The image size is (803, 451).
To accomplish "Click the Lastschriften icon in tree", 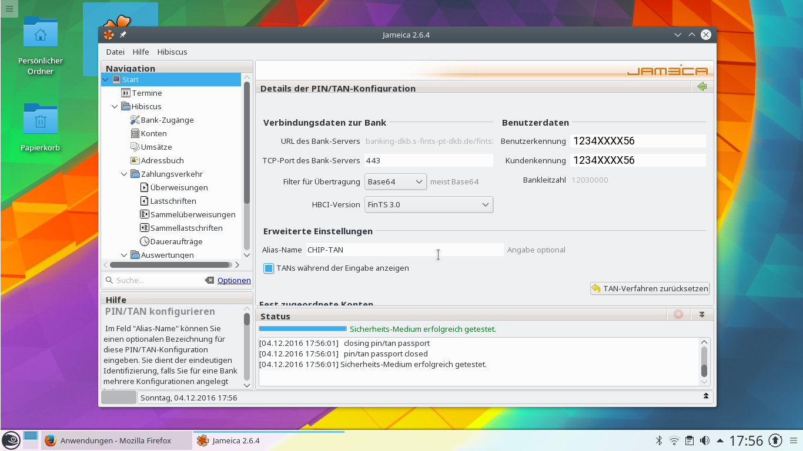I will [145, 201].
